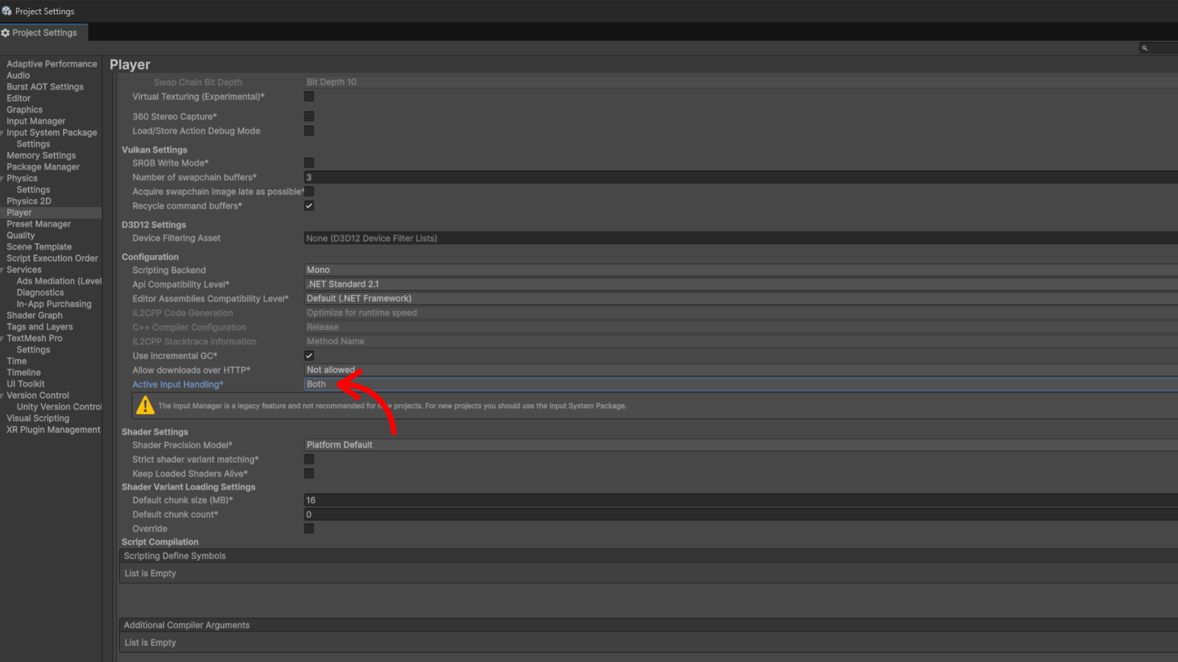Image resolution: width=1178 pixels, height=662 pixels.
Task: Select the Project Settings tab
Action: [x=44, y=32]
